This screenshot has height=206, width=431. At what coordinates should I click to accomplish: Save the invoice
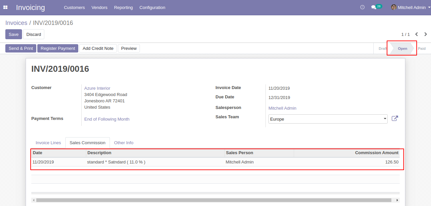pyautogui.click(x=14, y=34)
